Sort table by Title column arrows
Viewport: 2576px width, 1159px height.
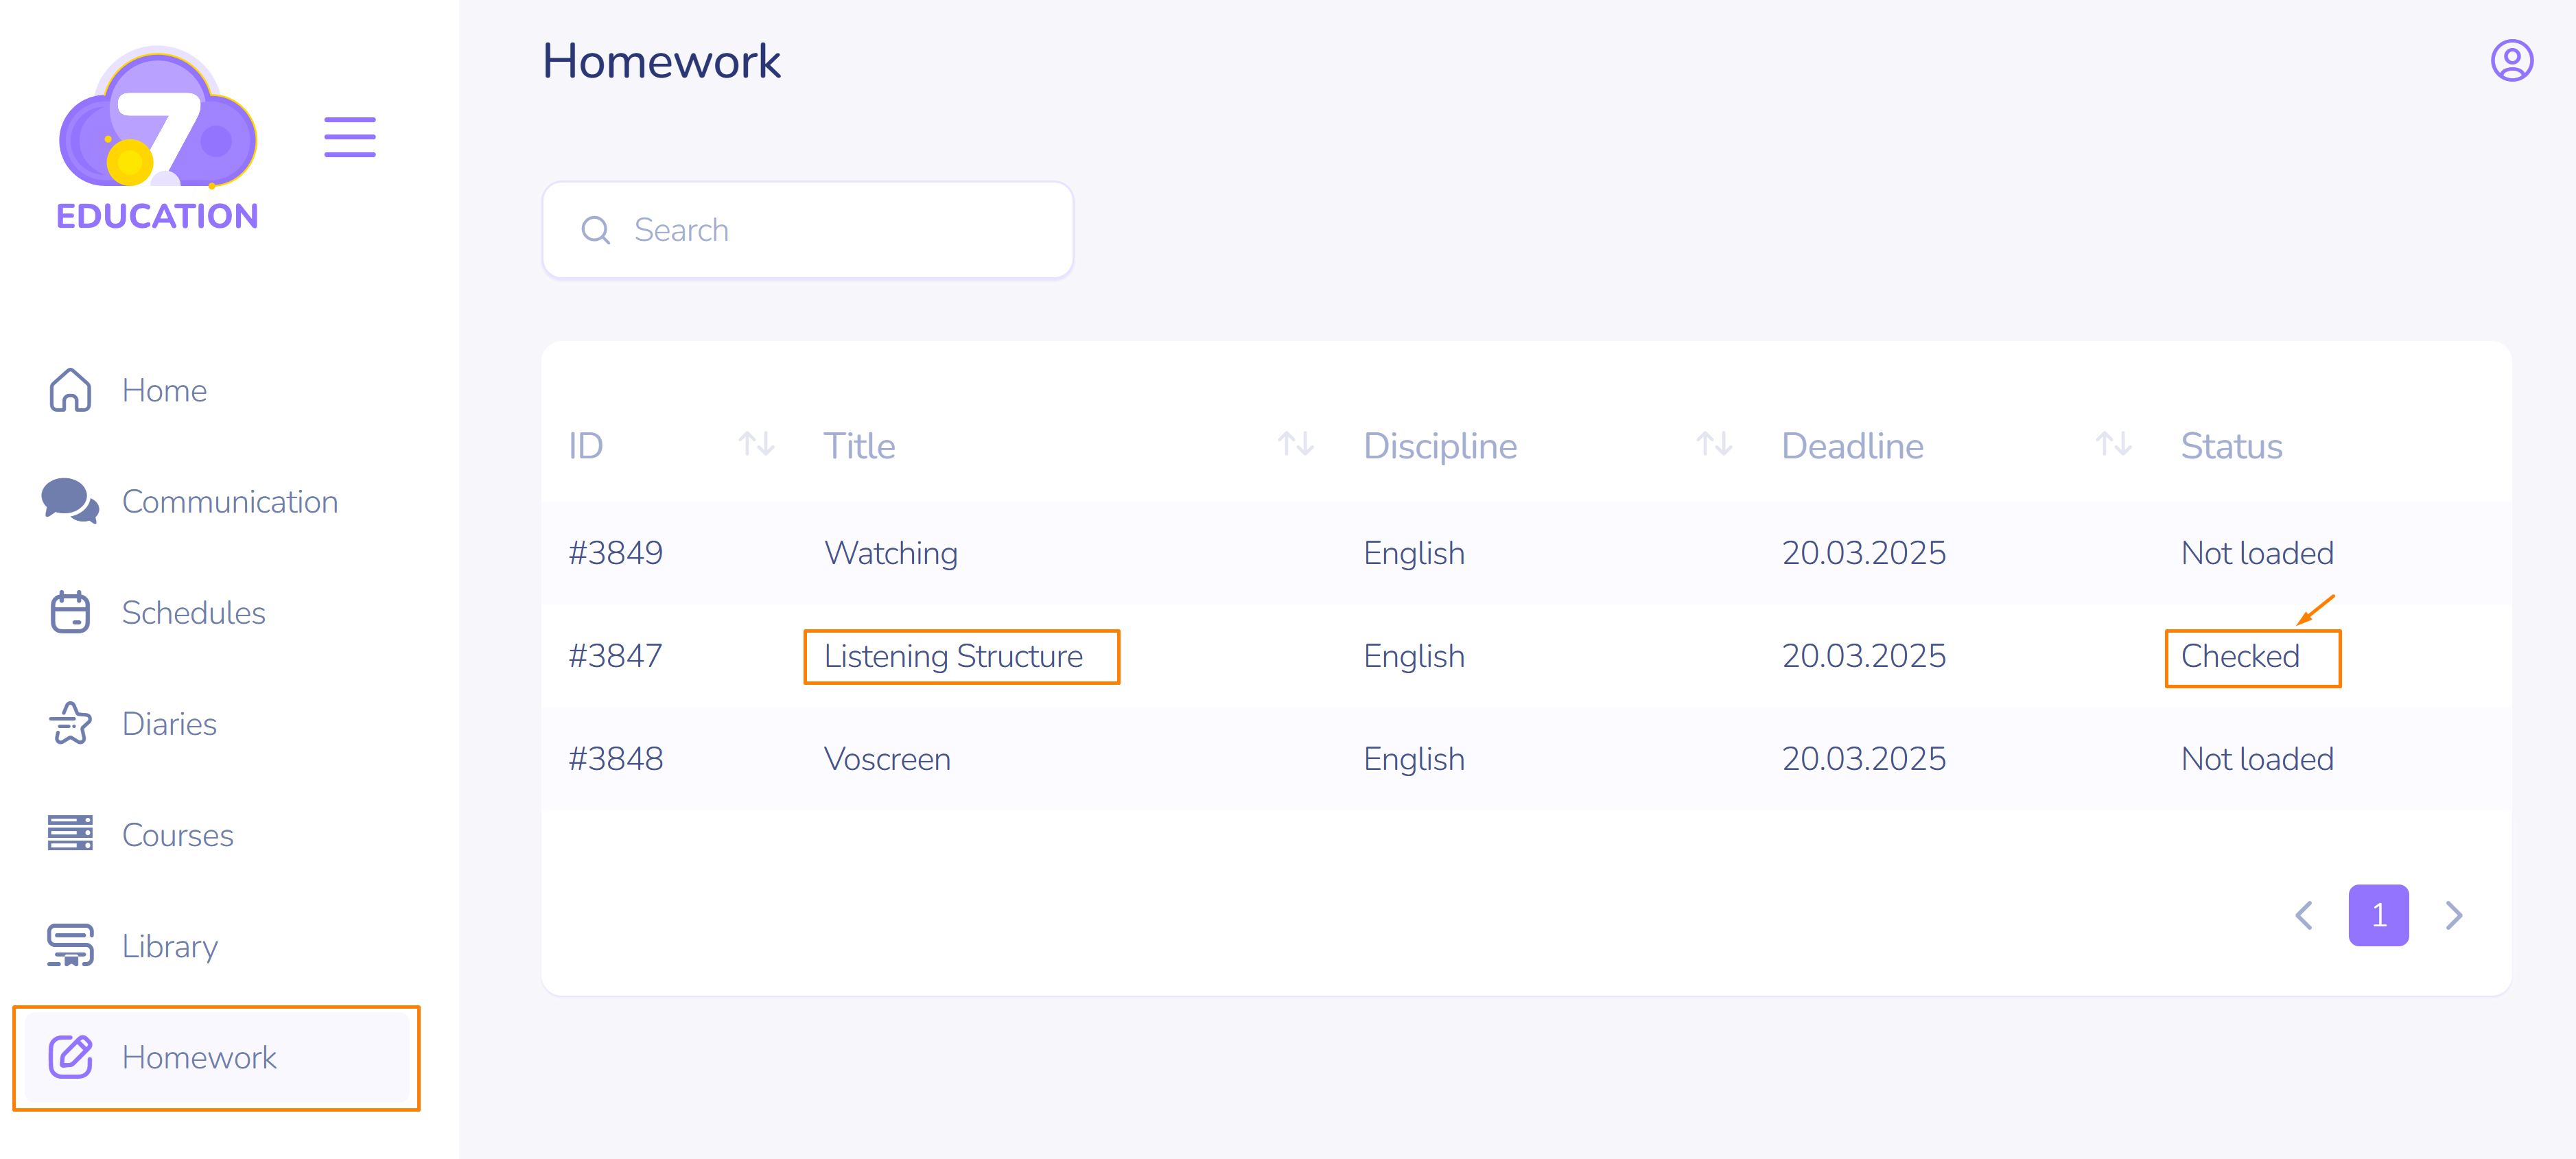pos(1295,444)
